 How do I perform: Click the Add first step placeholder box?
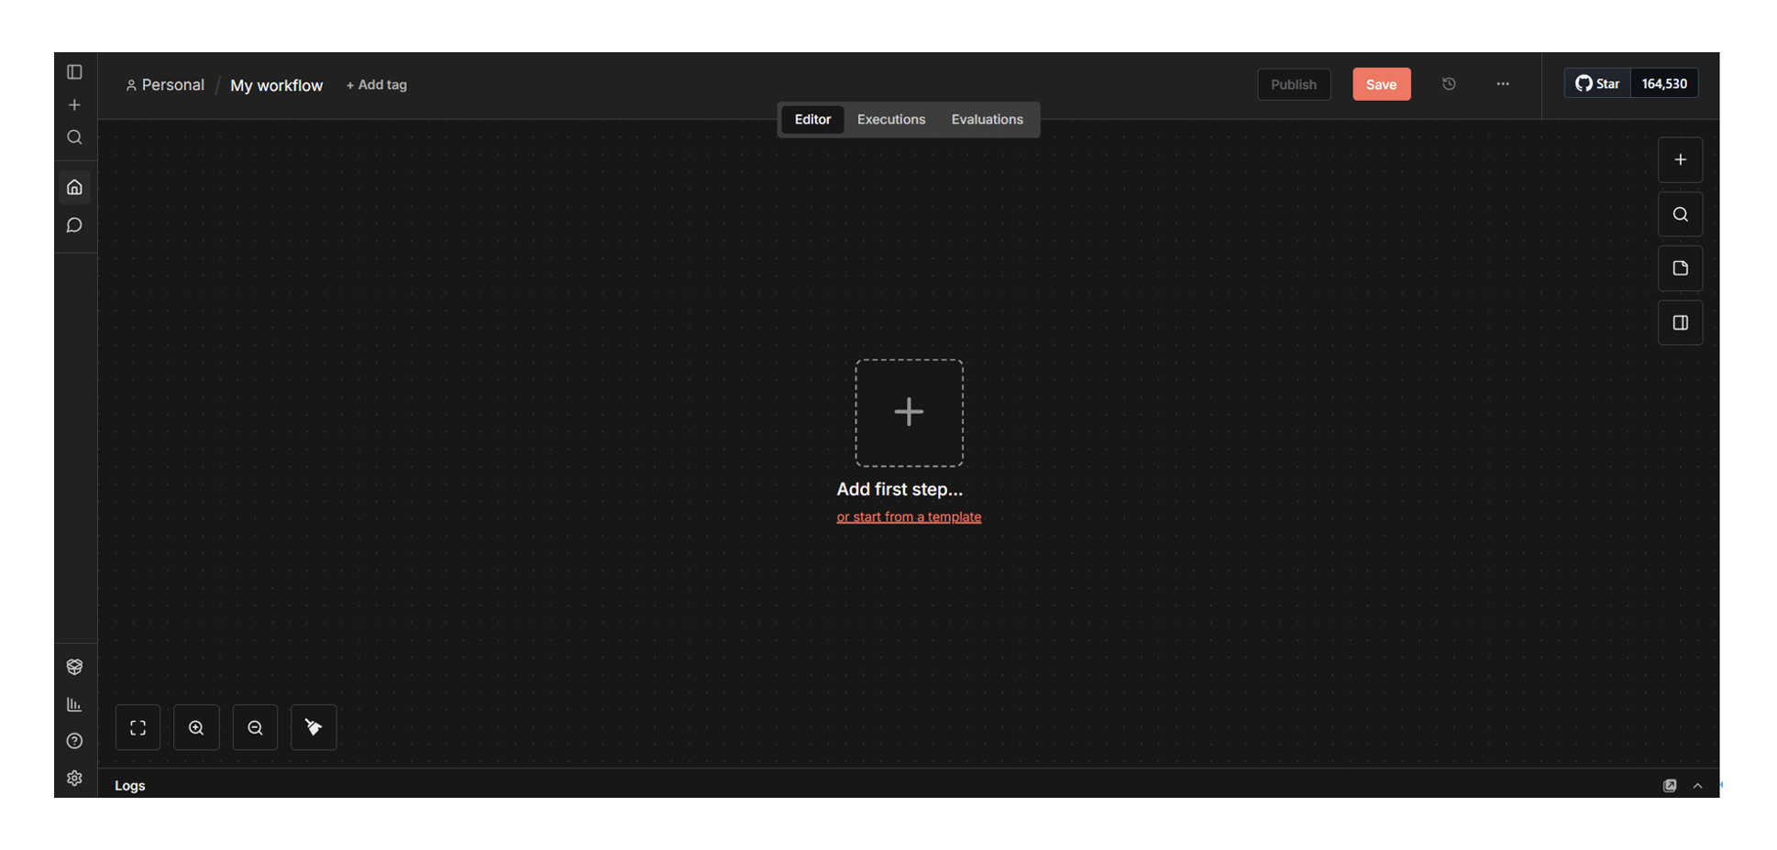pos(909,413)
